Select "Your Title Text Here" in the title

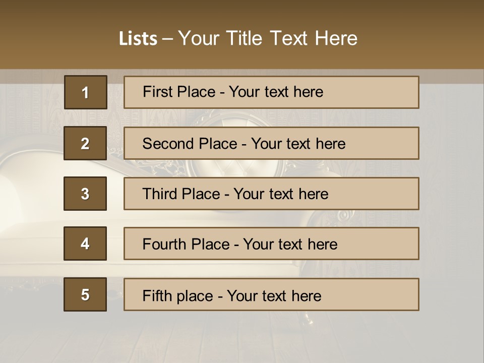(x=268, y=39)
